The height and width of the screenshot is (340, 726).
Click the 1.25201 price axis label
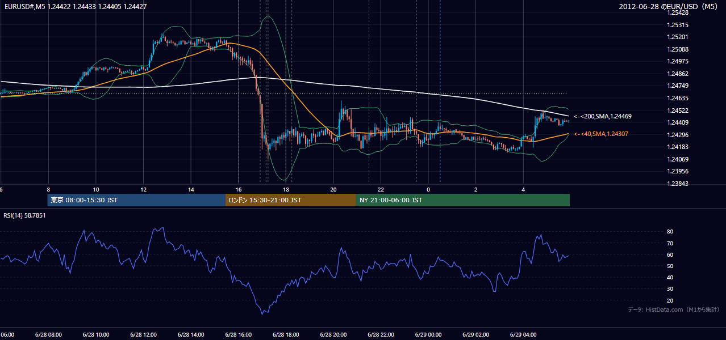678,37
